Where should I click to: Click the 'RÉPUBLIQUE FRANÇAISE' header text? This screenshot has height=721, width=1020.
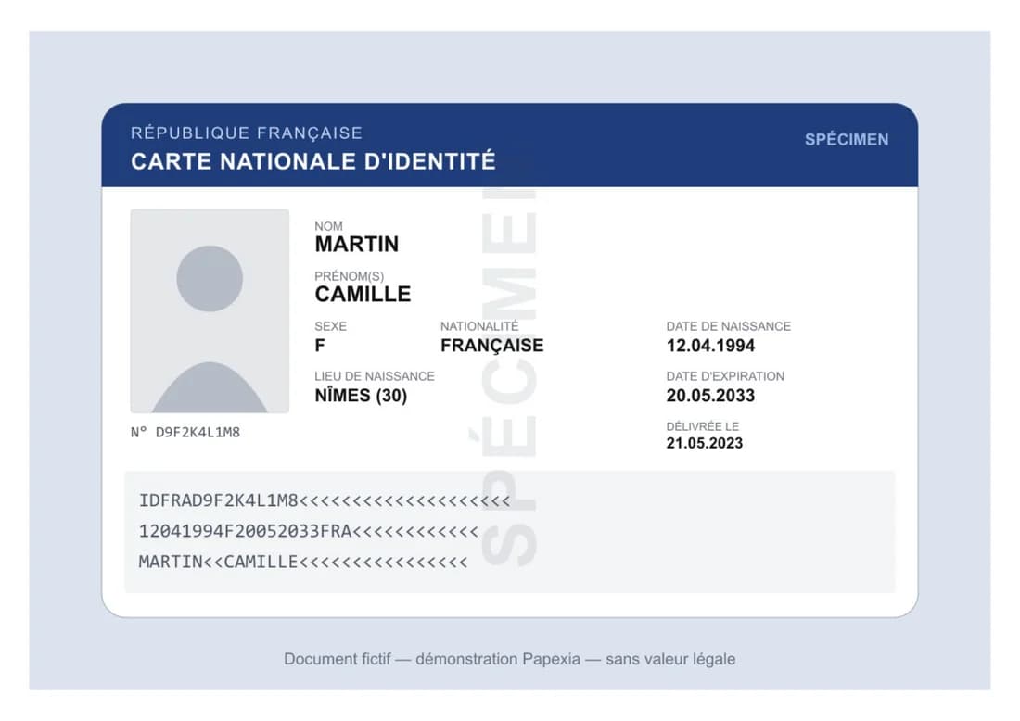tap(247, 133)
